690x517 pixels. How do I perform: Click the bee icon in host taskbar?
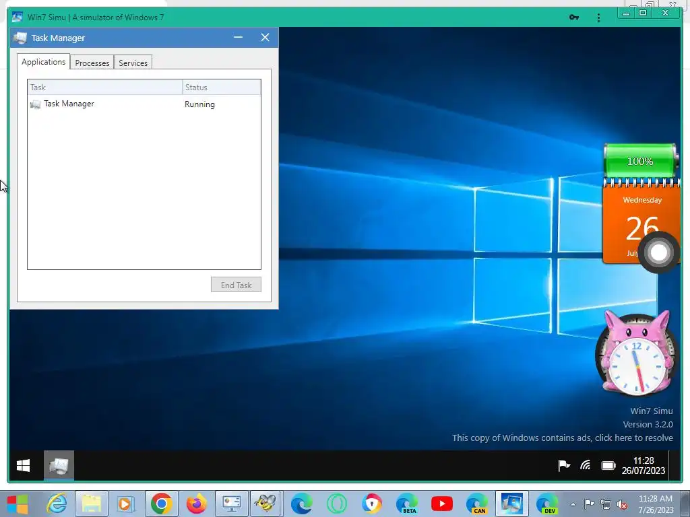265,504
